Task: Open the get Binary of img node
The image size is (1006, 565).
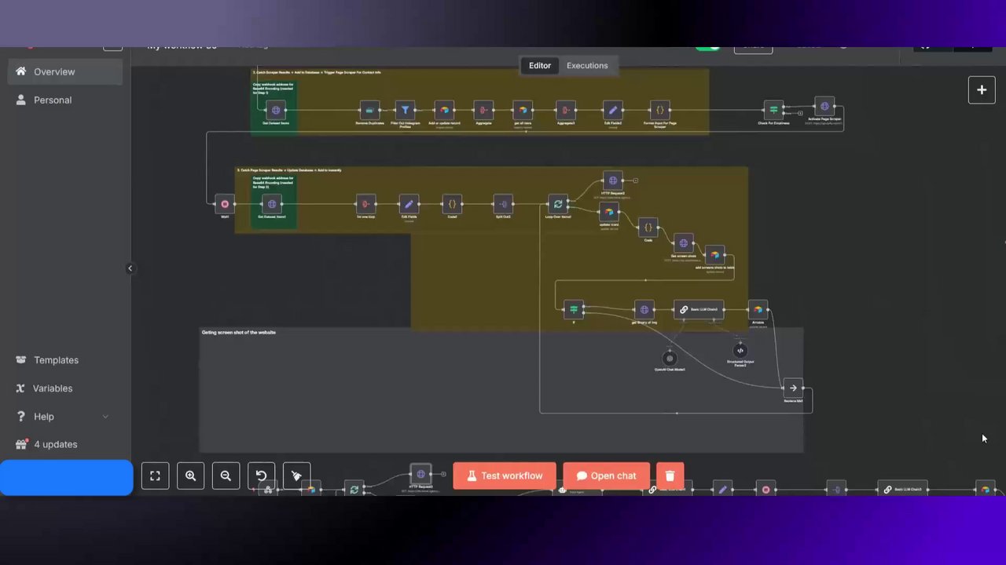Action: [644, 310]
